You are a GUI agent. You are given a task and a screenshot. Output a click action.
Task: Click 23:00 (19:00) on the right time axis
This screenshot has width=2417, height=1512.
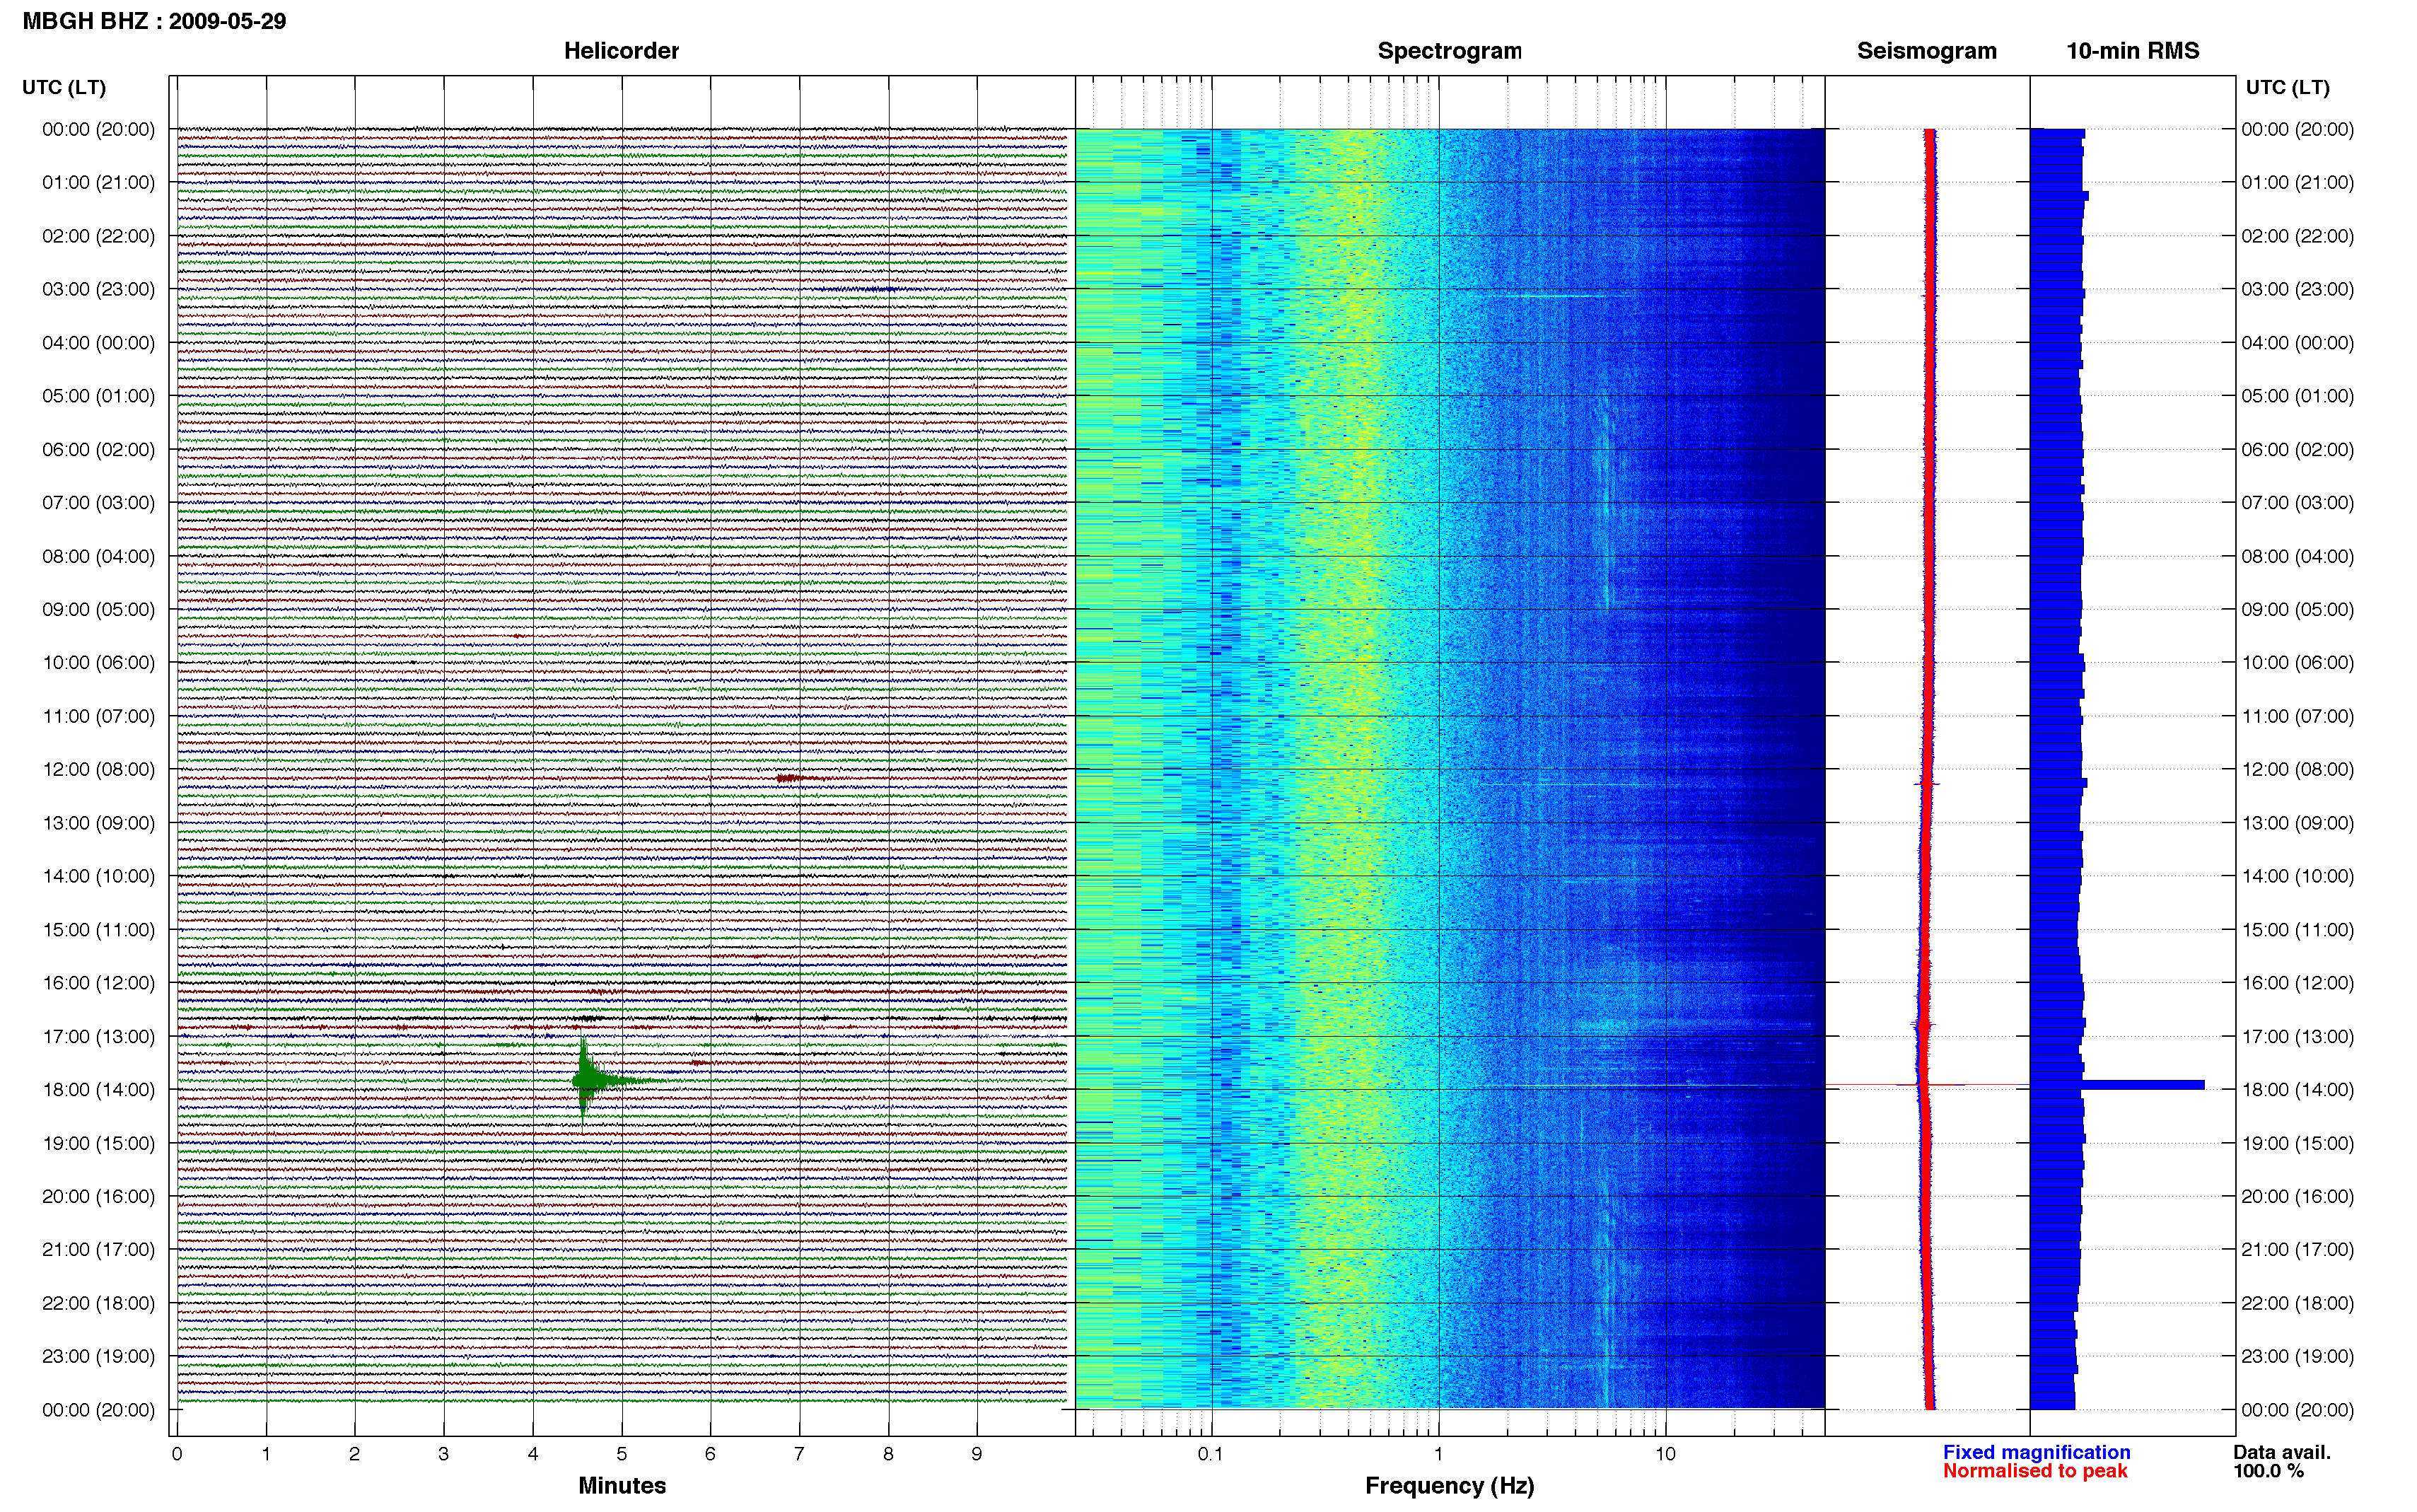point(2297,1356)
